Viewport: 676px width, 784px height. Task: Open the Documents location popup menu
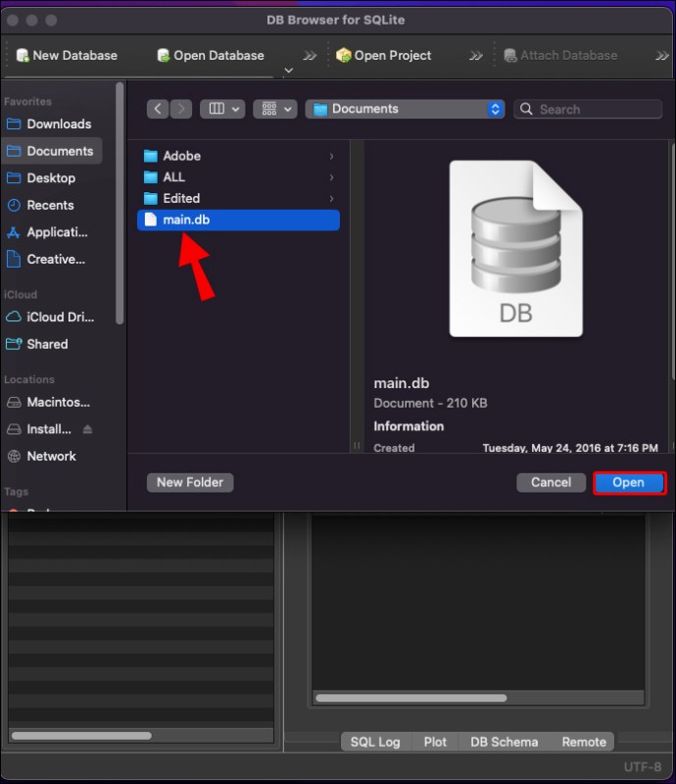point(405,109)
